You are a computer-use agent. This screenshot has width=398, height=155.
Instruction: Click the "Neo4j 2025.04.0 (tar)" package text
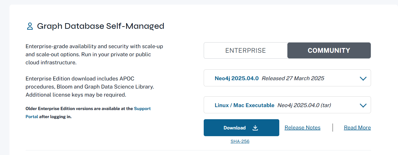pyautogui.click(x=304, y=105)
